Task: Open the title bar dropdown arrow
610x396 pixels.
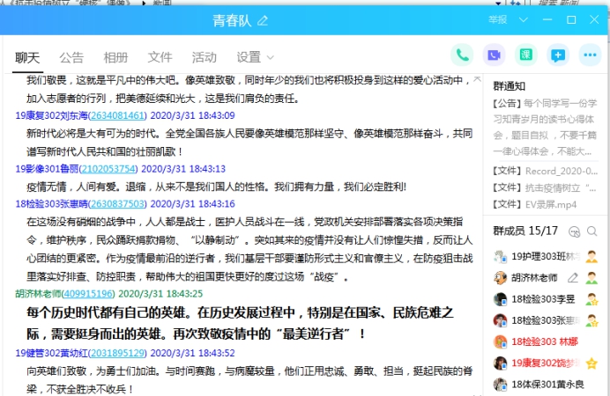Action: pos(524,19)
